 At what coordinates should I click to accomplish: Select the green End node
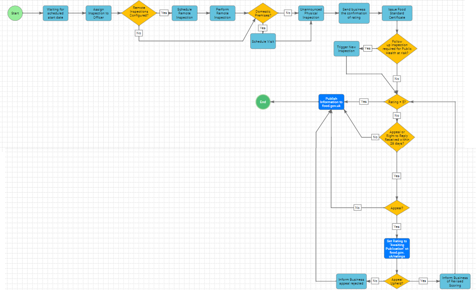click(263, 102)
